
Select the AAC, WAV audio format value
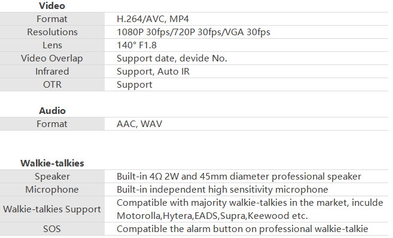point(139,124)
